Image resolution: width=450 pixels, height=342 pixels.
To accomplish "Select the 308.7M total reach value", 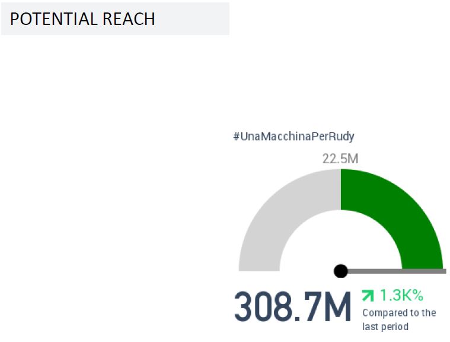I will 292,306.
